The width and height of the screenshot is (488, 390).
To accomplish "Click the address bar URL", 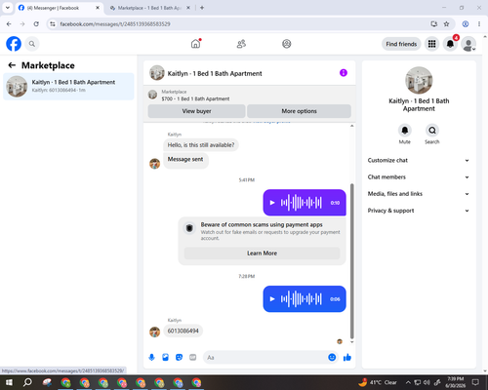I will [x=115, y=24].
